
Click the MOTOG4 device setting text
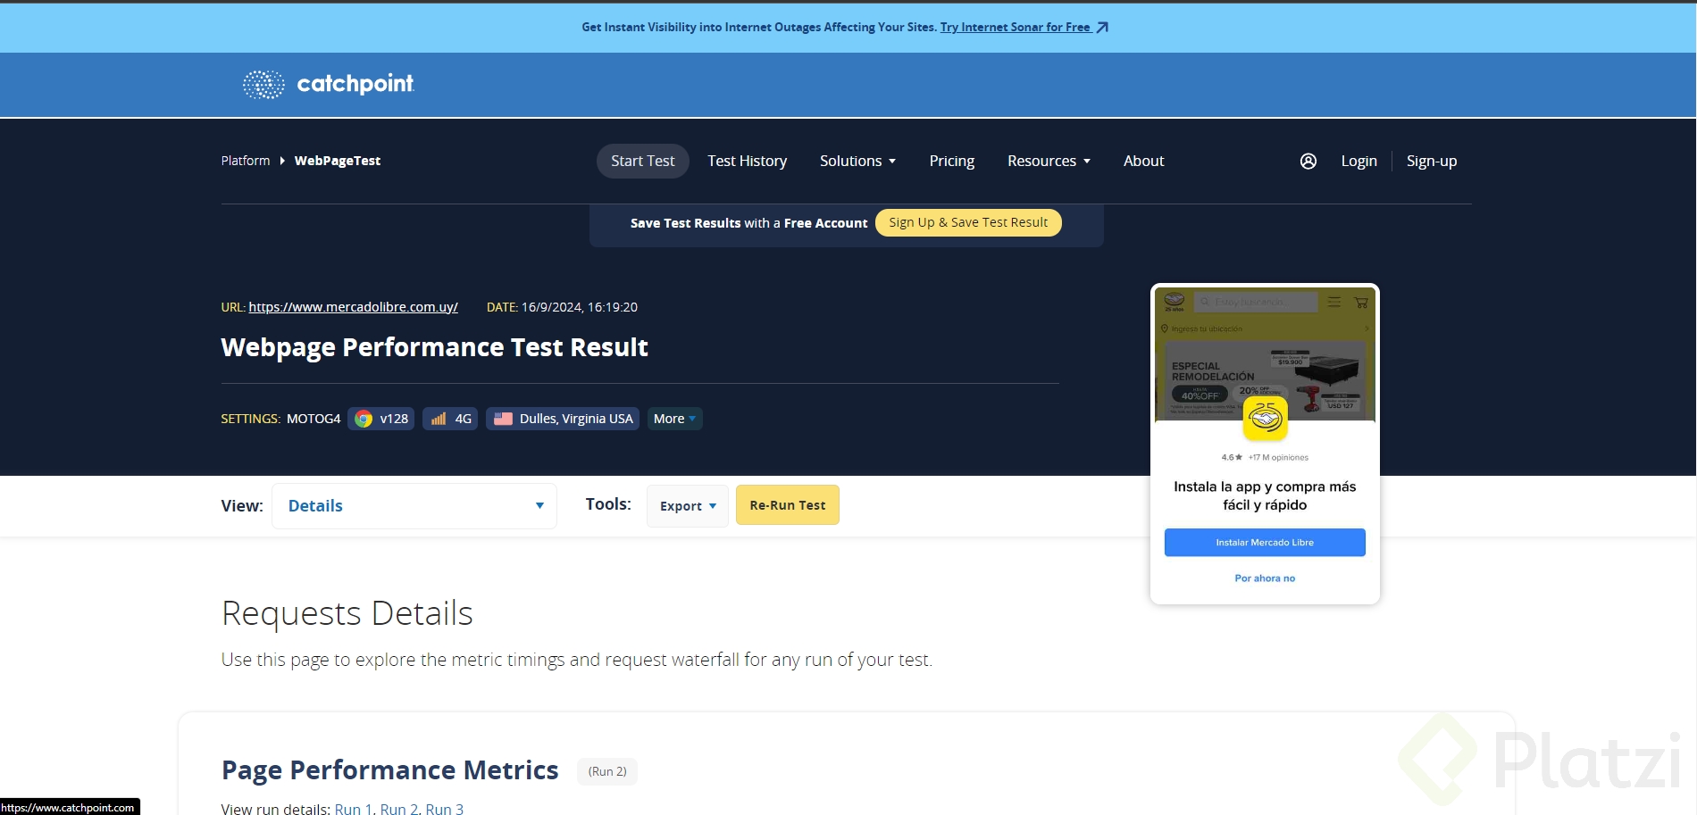313,419
